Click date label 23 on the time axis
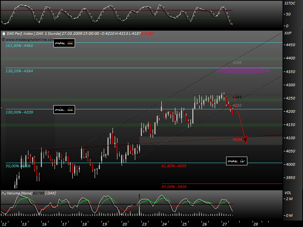The height and width of the screenshot is (227, 303). (x=144, y=224)
